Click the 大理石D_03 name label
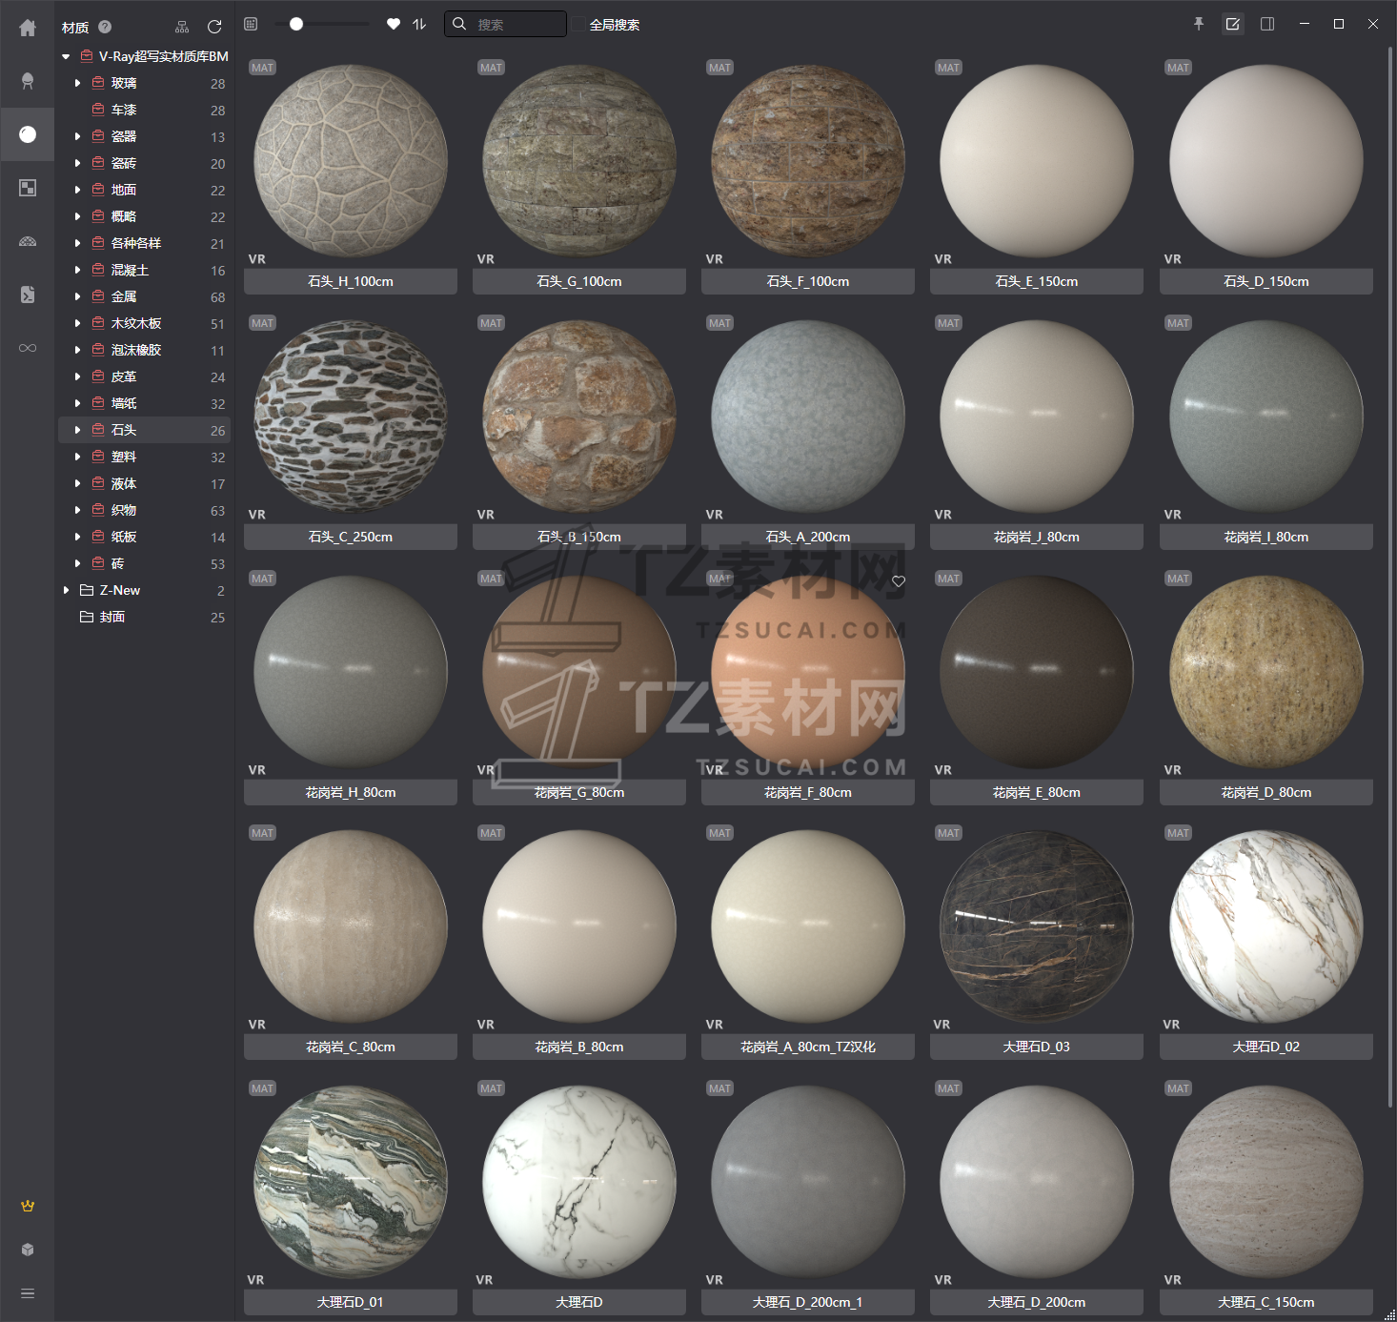 point(1037,1047)
